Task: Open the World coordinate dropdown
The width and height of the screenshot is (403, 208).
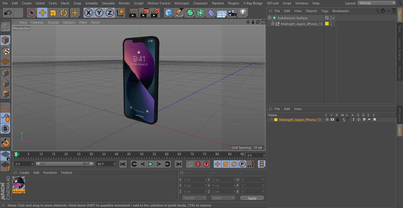Action: click(194, 198)
